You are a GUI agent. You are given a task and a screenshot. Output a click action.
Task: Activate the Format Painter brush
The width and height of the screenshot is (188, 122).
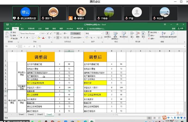11,38
